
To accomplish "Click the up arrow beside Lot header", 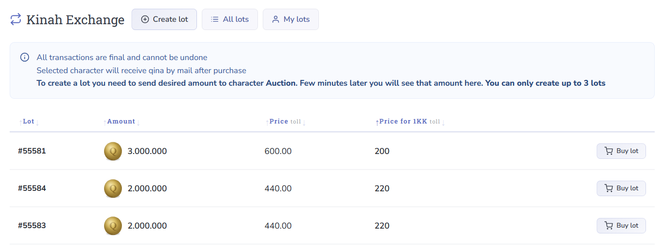I will pyautogui.click(x=20, y=122).
